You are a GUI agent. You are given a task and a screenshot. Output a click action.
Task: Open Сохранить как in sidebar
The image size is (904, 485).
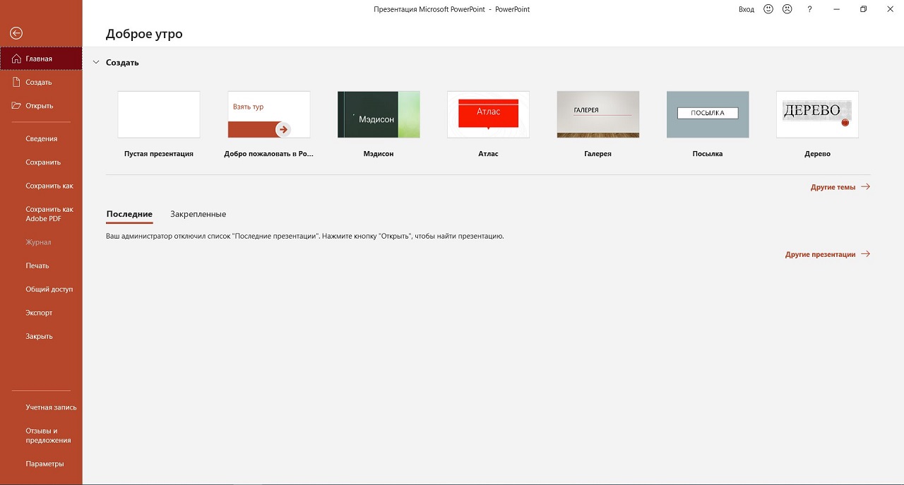[49, 186]
